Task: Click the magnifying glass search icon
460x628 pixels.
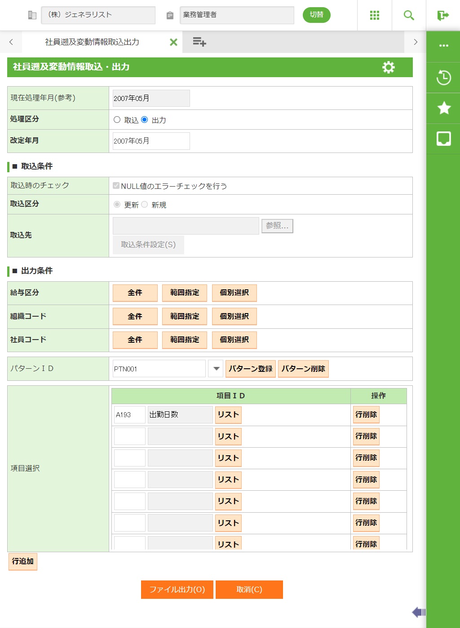Action: (x=409, y=15)
